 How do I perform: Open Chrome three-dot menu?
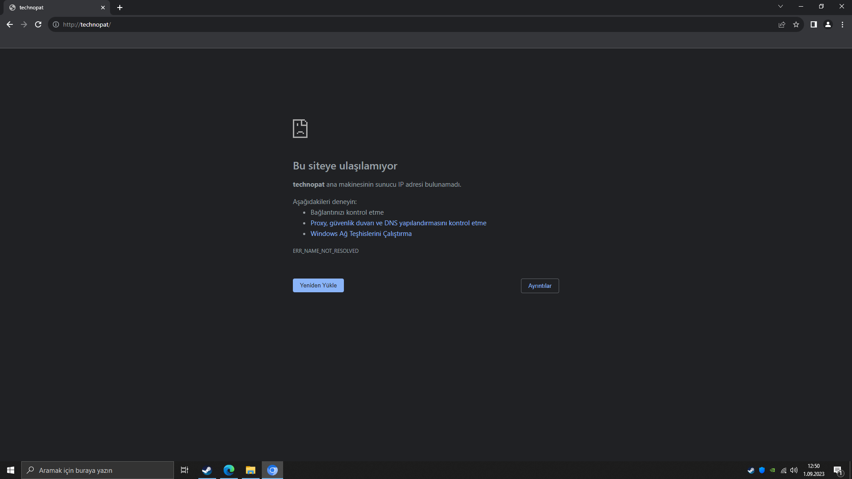pyautogui.click(x=842, y=24)
